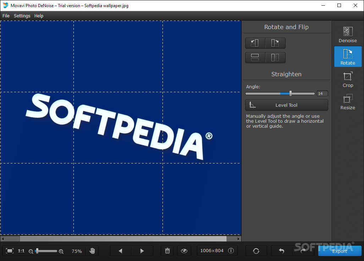Click the 75% zoom percentage

click(x=77, y=251)
